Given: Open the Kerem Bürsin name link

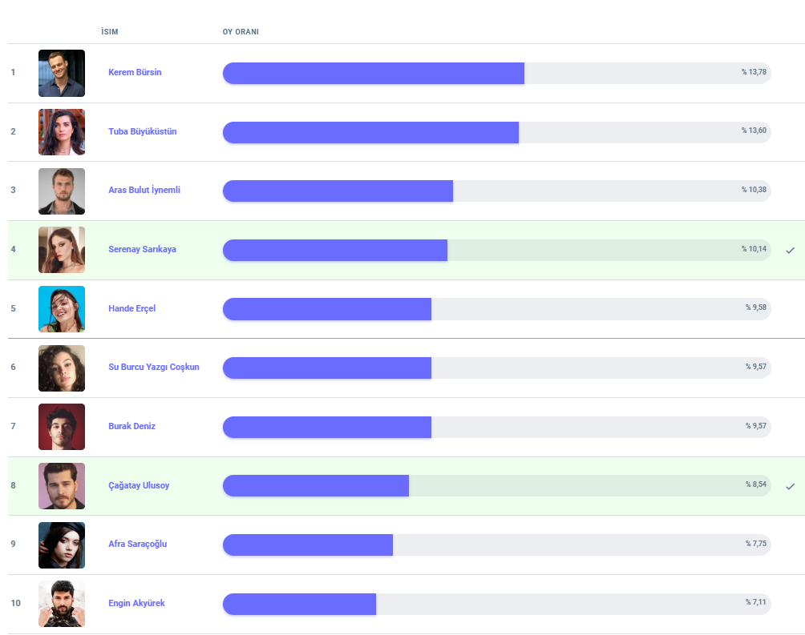Looking at the screenshot, I should (x=135, y=72).
